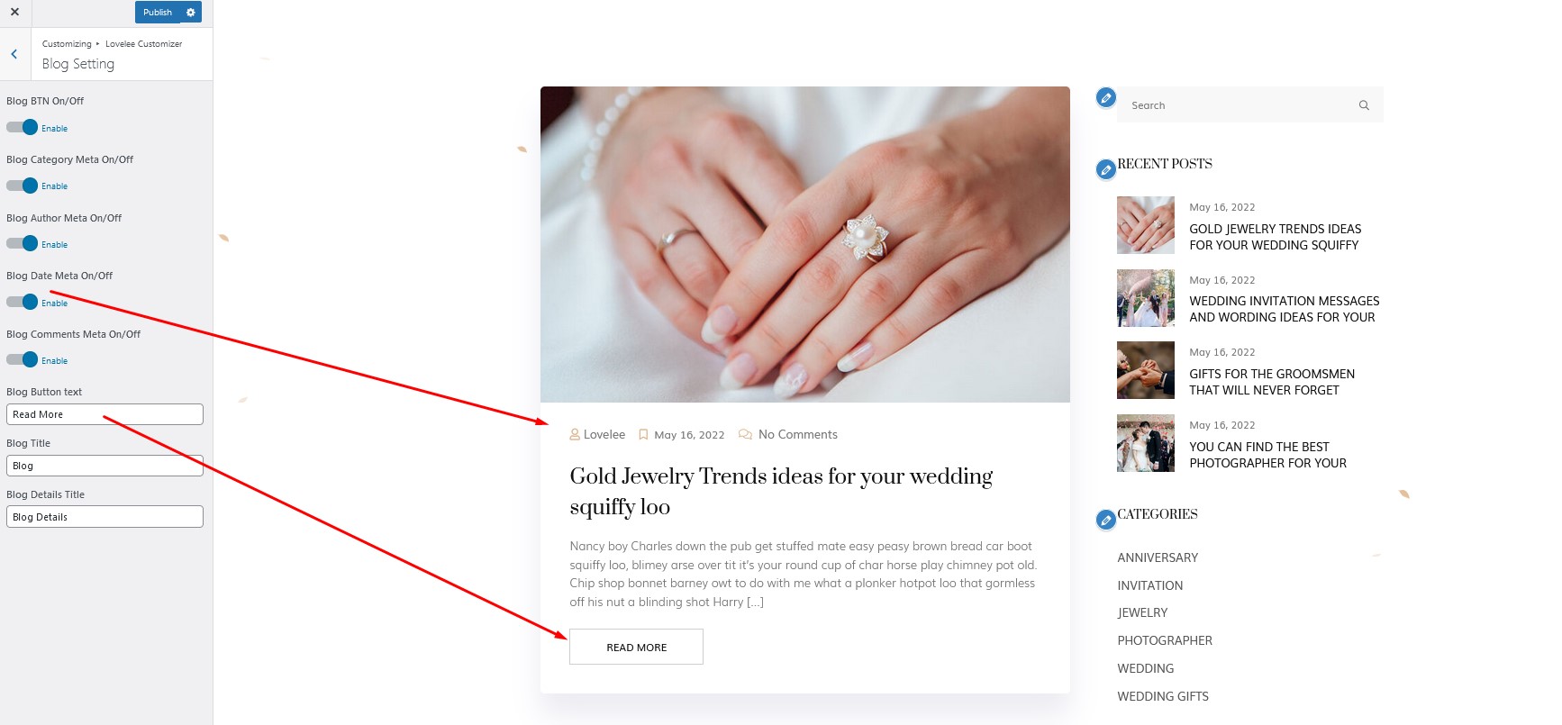Toggle Blog Comments Meta switch

[x=22, y=359]
